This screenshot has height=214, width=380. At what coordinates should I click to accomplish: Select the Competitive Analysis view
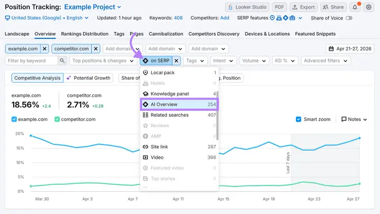click(x=37, y=78)
